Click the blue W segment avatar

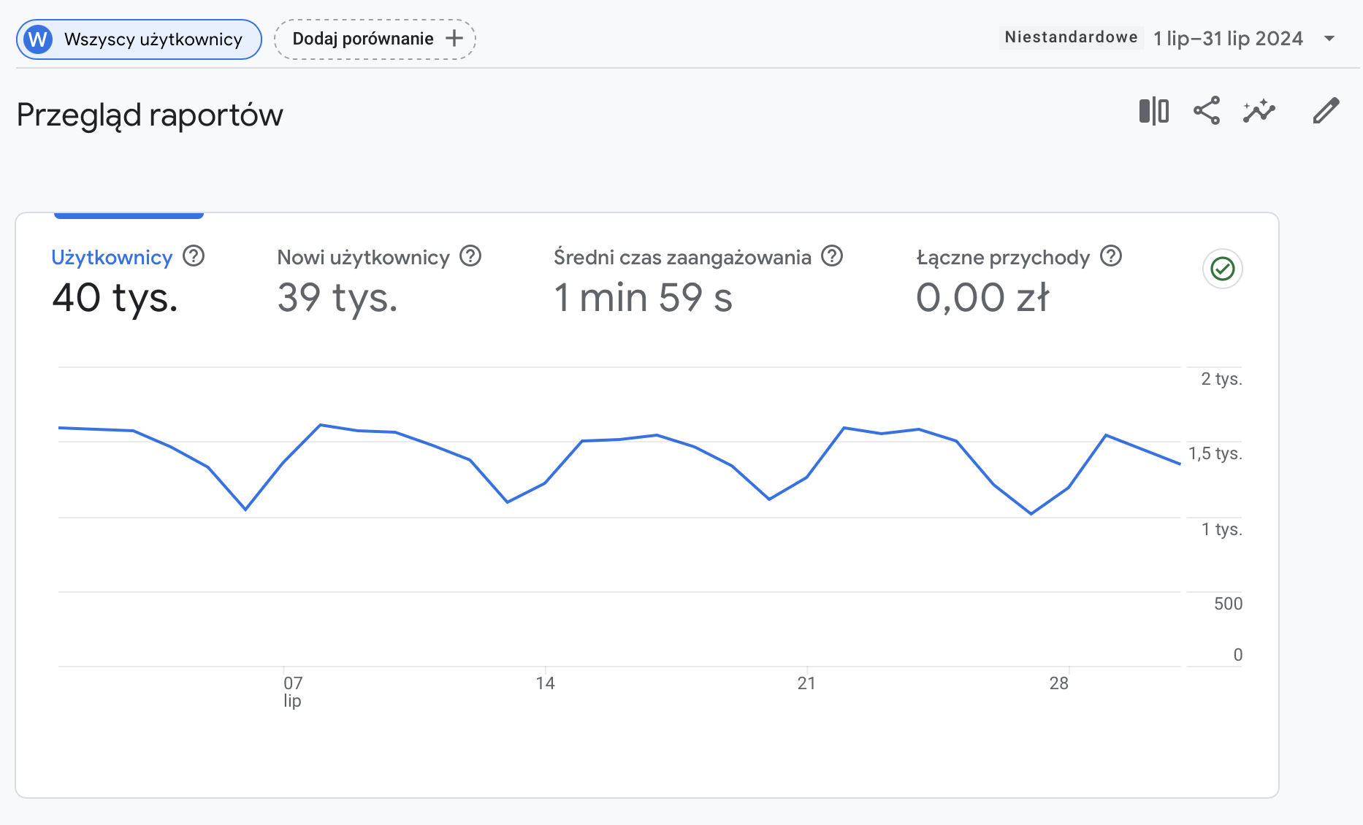click(38, 39)
